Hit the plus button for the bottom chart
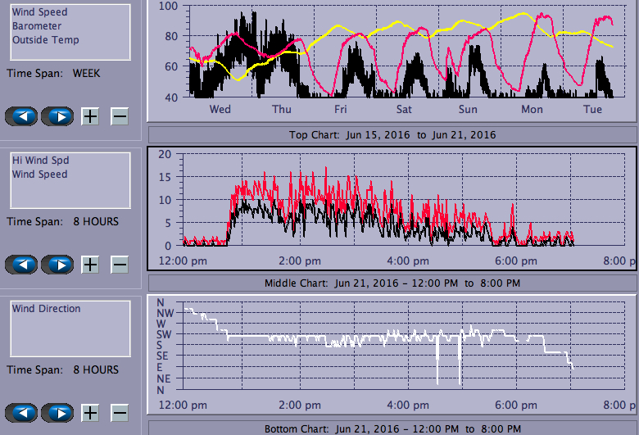639x435 pixels. click(90, 413)
